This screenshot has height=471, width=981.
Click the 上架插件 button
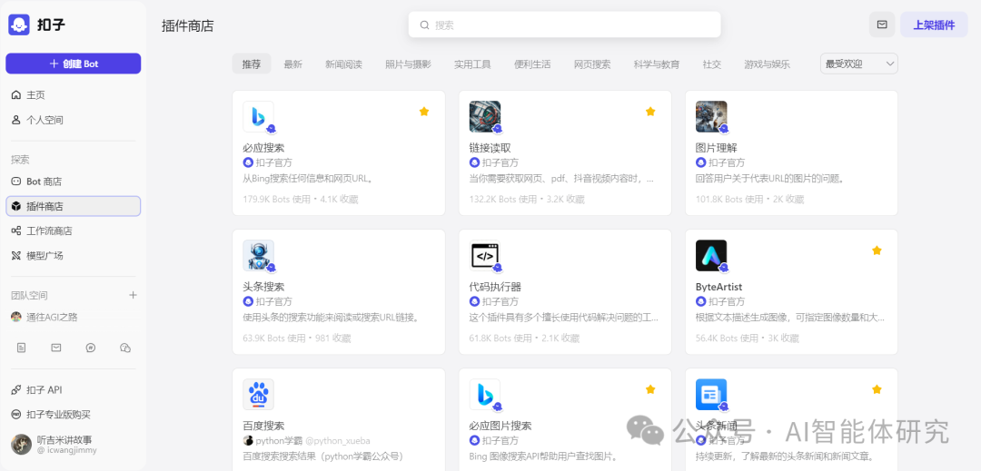coord(934,25)
